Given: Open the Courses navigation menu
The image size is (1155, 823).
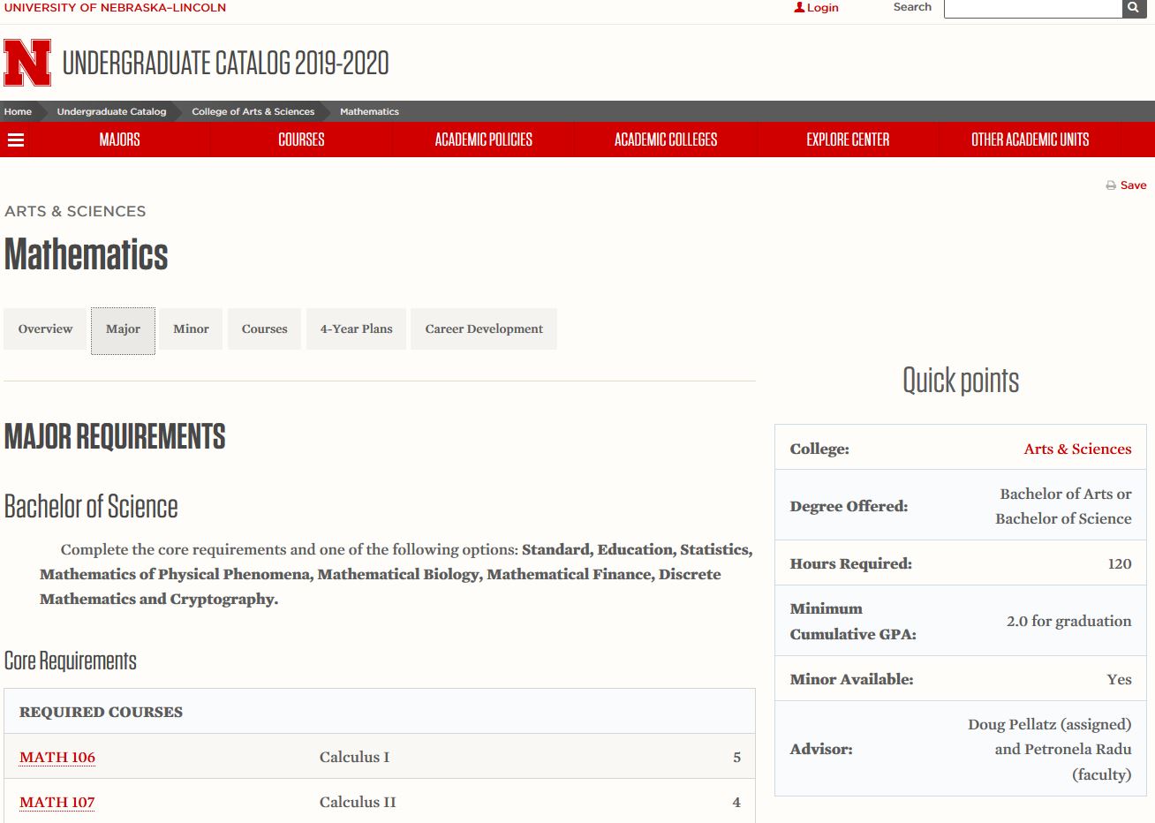Looking at the screenshot, I should tap(301, 140).
